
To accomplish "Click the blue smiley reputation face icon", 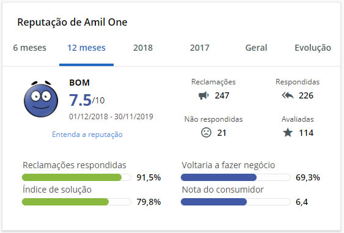I will (x=41, y=99).
